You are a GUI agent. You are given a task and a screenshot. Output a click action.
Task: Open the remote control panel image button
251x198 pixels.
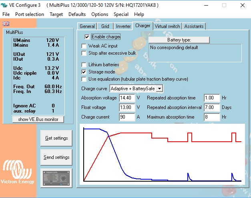pos(56,178)
